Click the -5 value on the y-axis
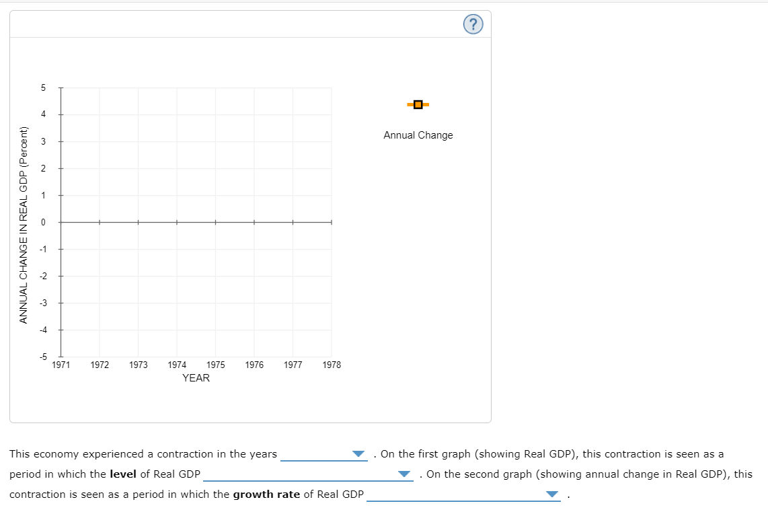The image size is (768, 512). tap(42, 356)
